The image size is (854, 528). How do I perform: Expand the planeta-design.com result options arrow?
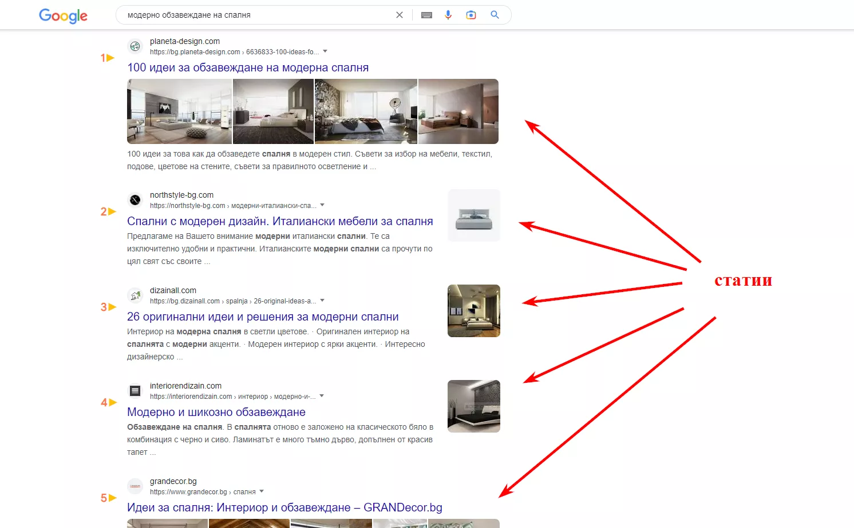325,51
